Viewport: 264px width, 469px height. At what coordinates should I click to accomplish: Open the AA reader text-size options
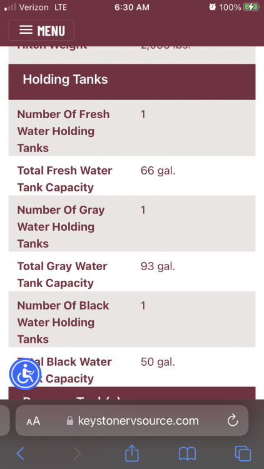click(33, 421)
